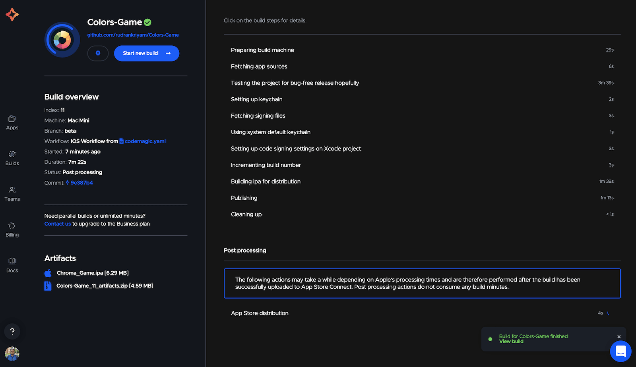Click the Duration value 7m 22s

(77, 162)
